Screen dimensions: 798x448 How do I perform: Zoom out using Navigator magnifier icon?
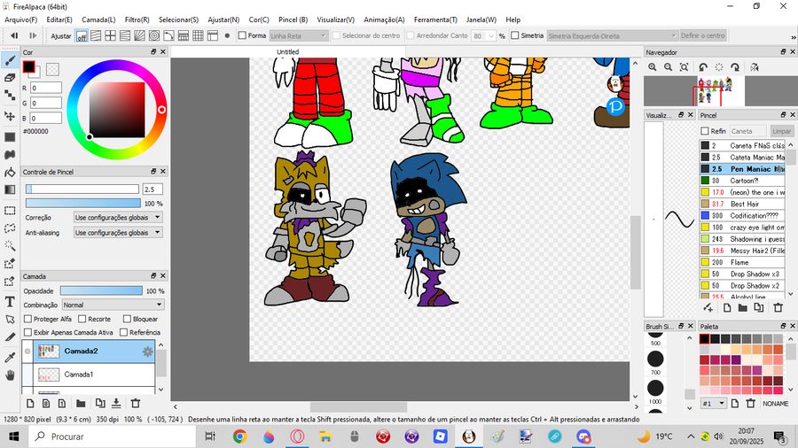coord(669,67)
